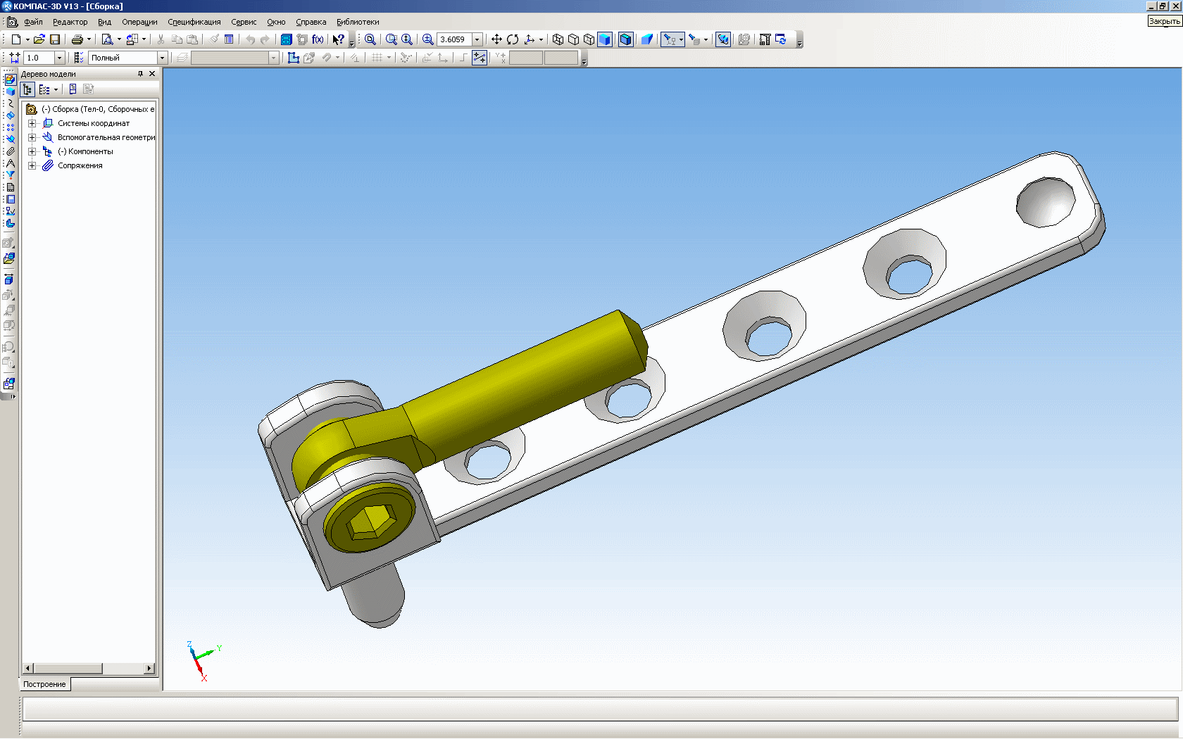
Task: Select the blue solid cube sidebar icon
Action: (10, 91)
